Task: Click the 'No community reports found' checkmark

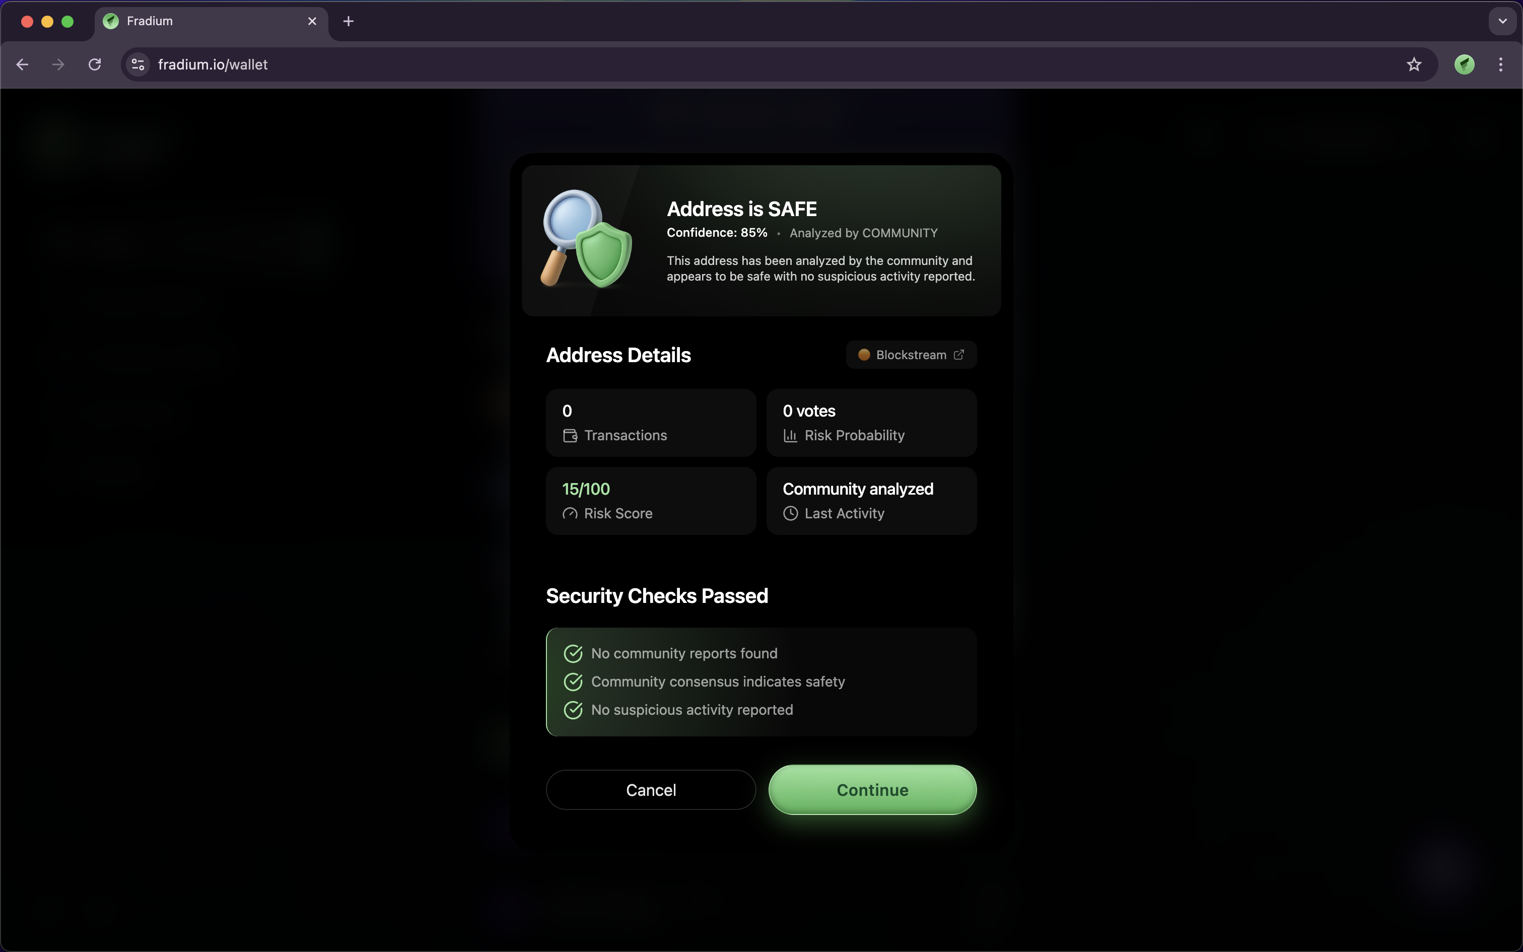Action: point(573,654)
